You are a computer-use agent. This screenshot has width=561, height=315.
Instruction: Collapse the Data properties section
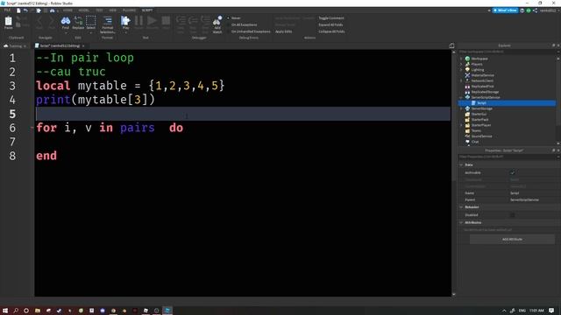coord(461,165)
